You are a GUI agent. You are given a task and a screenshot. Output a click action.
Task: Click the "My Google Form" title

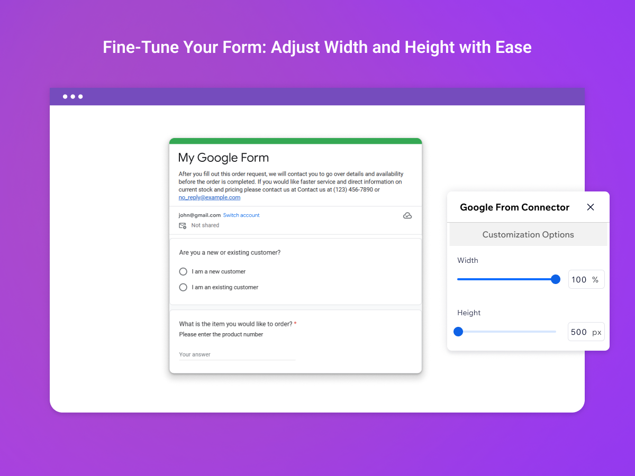[223, 158]
